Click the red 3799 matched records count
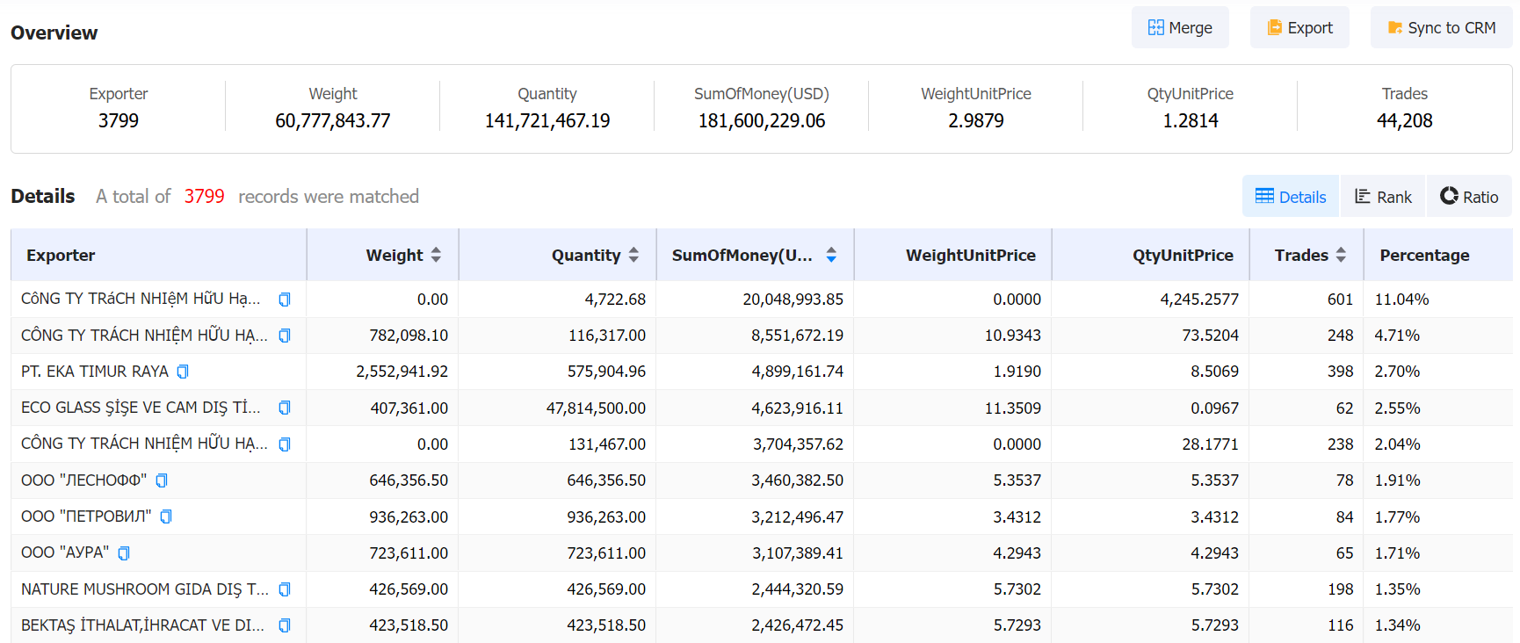 (204, 196)
